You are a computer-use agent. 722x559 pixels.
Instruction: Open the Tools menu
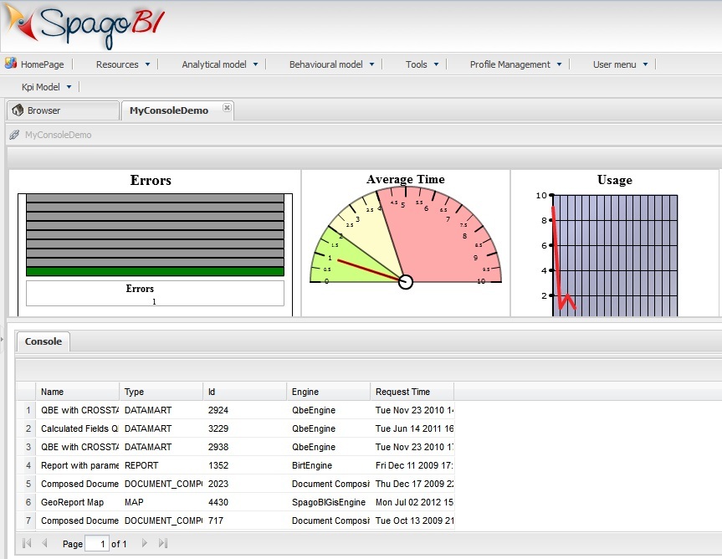coord(422,64)
